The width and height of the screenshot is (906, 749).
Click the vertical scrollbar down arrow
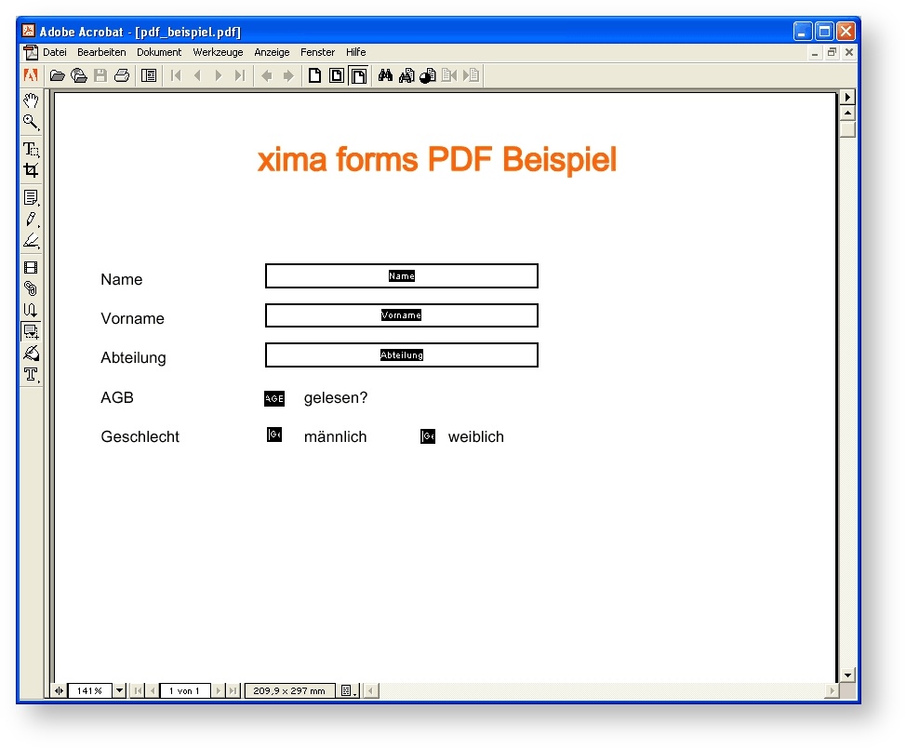(846, 675)
